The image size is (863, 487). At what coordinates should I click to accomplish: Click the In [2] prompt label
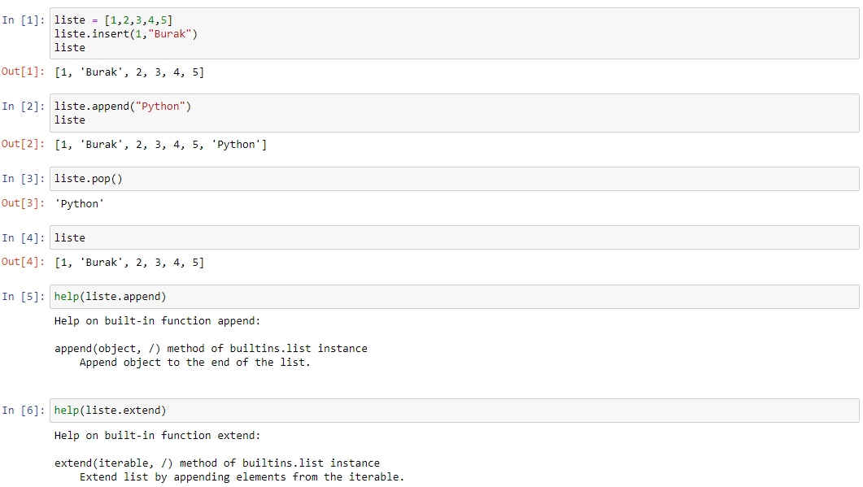23,107
